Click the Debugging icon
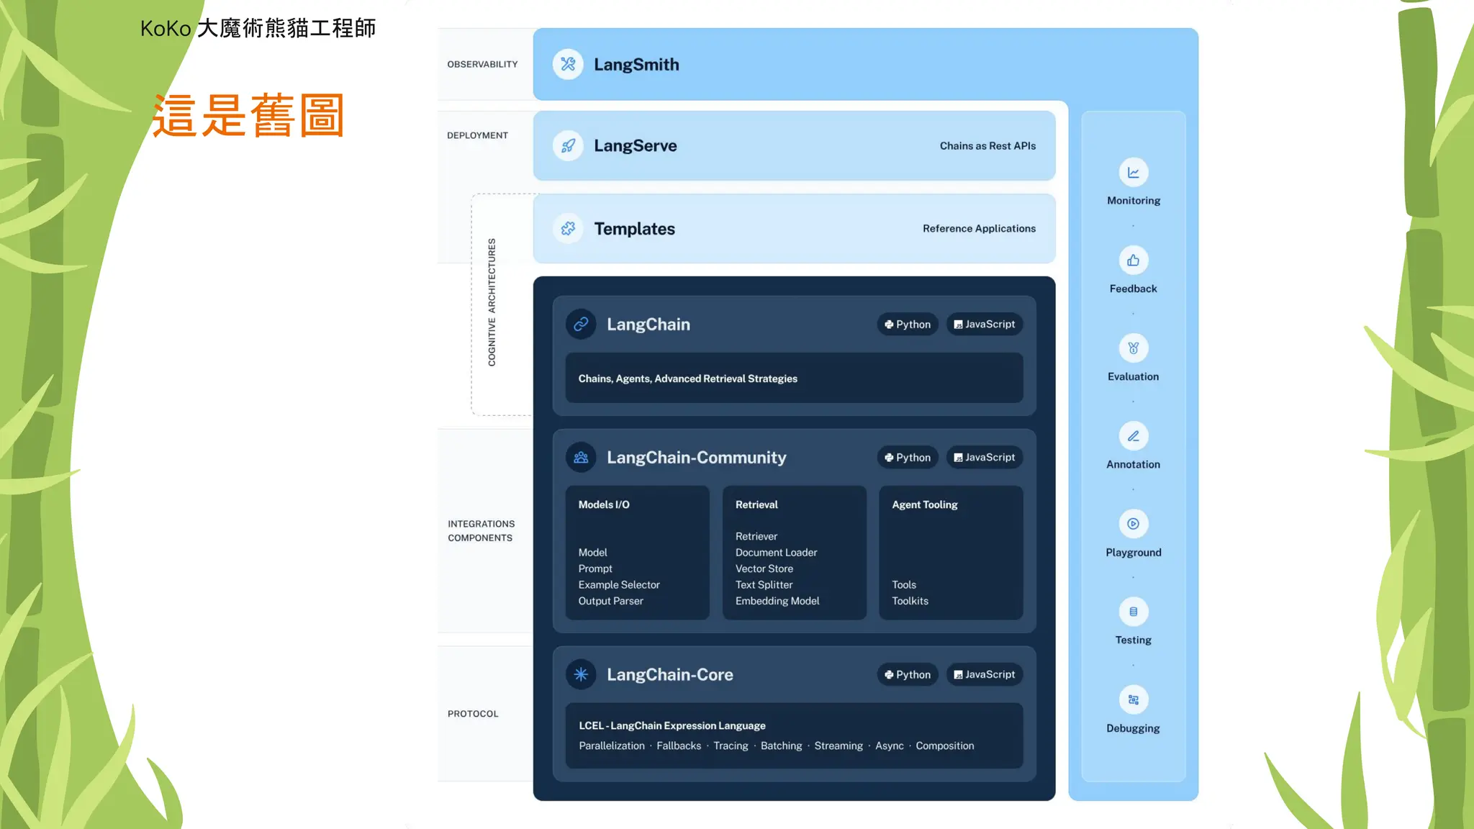Screen dimensions: 1474x829 [1133, 699]
